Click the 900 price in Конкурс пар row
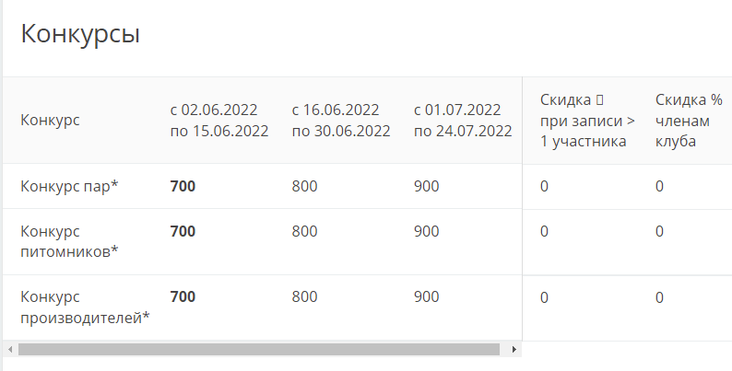 tap(426, 186)
